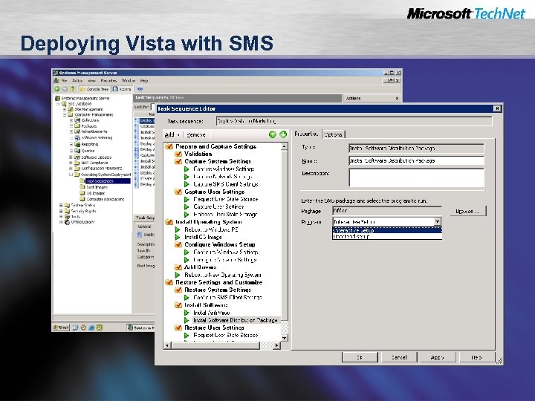Open the Add dropdown menu
This screenshot has width=535, height=401.
[172, 134]
